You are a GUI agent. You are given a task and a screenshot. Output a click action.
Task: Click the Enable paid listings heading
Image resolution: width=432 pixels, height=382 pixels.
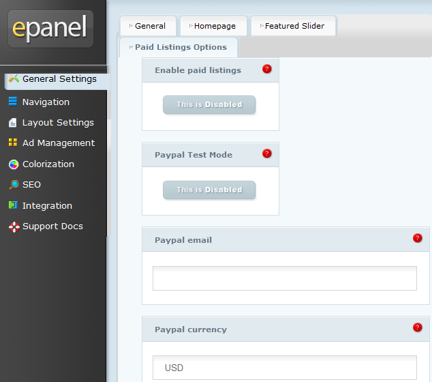tap(198, 70)
